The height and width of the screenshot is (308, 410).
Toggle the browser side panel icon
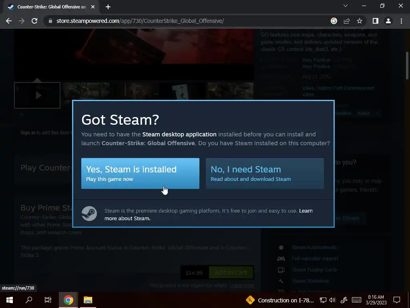(x=376, y=21)
